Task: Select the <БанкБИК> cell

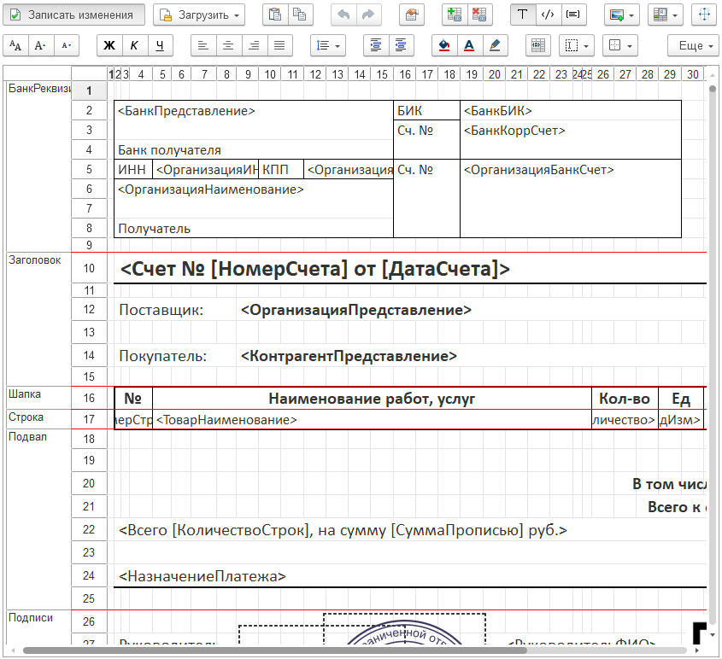Action: coord(571,111)
